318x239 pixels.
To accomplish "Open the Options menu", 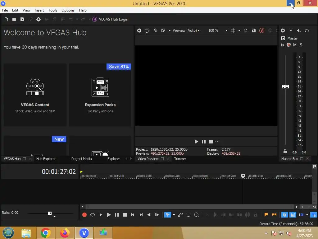I will click(x=68, y=10).
